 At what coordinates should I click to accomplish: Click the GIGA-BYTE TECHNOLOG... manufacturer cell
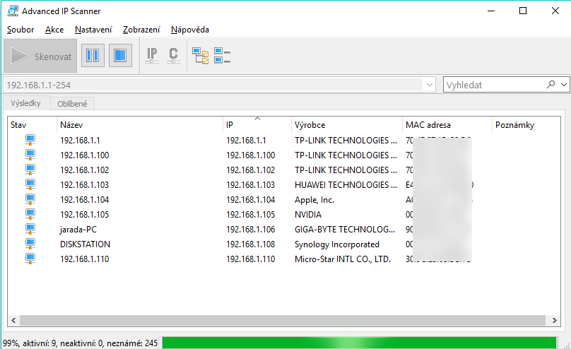point(344,230)
